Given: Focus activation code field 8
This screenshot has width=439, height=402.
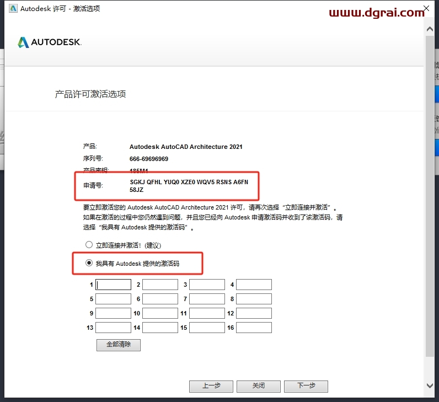Looking at the screenshot, I should 254,299.
